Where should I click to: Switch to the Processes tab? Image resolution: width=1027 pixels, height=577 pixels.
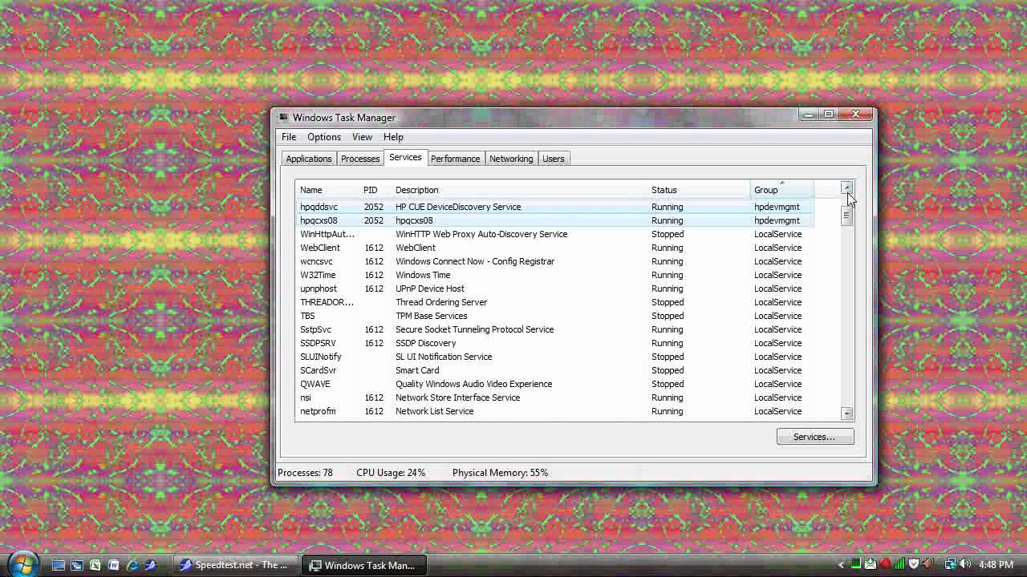point(360,159)
